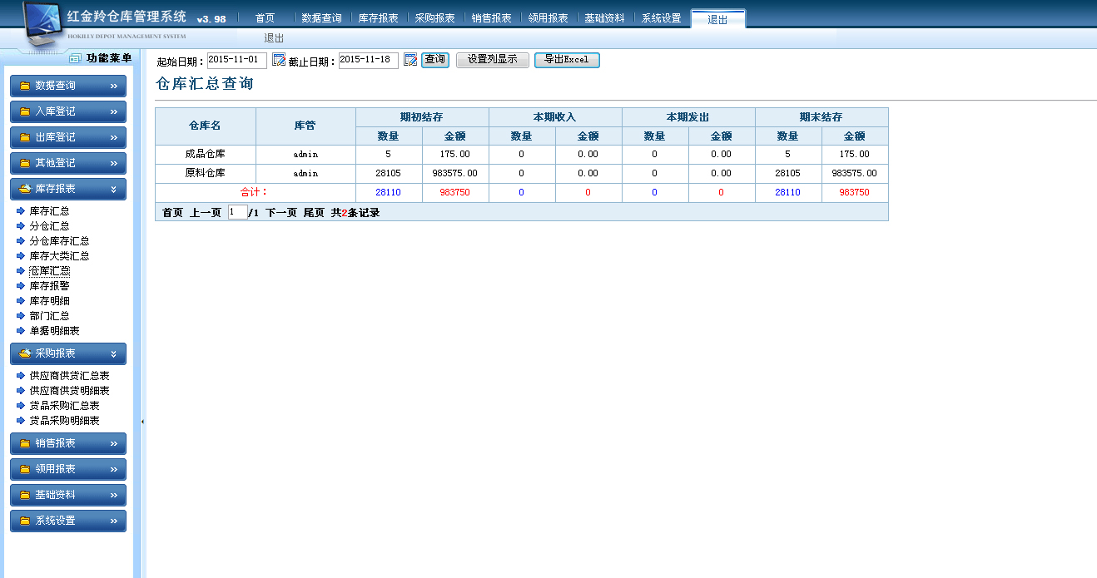Screen dimensions: 1097x578
Task: Click the arrow icon beside 库存报警
Action: tap(21, 286)
